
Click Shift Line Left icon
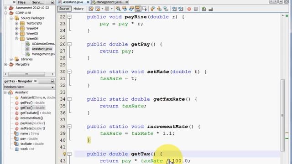[x=174, y=9]
